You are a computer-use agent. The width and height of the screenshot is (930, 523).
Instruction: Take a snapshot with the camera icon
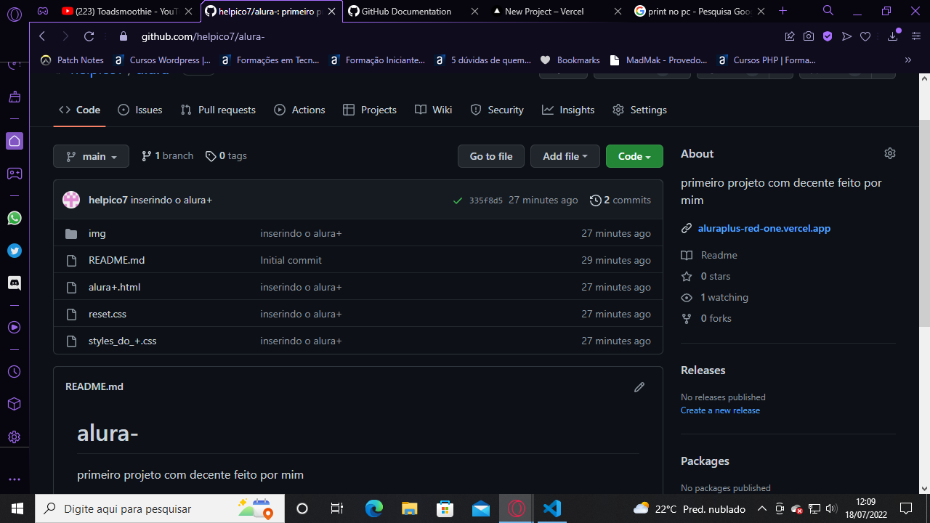tap(809, 36)
